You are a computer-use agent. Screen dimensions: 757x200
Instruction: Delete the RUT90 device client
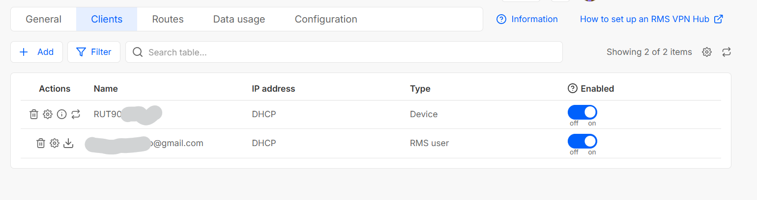[x=34, y=114]
